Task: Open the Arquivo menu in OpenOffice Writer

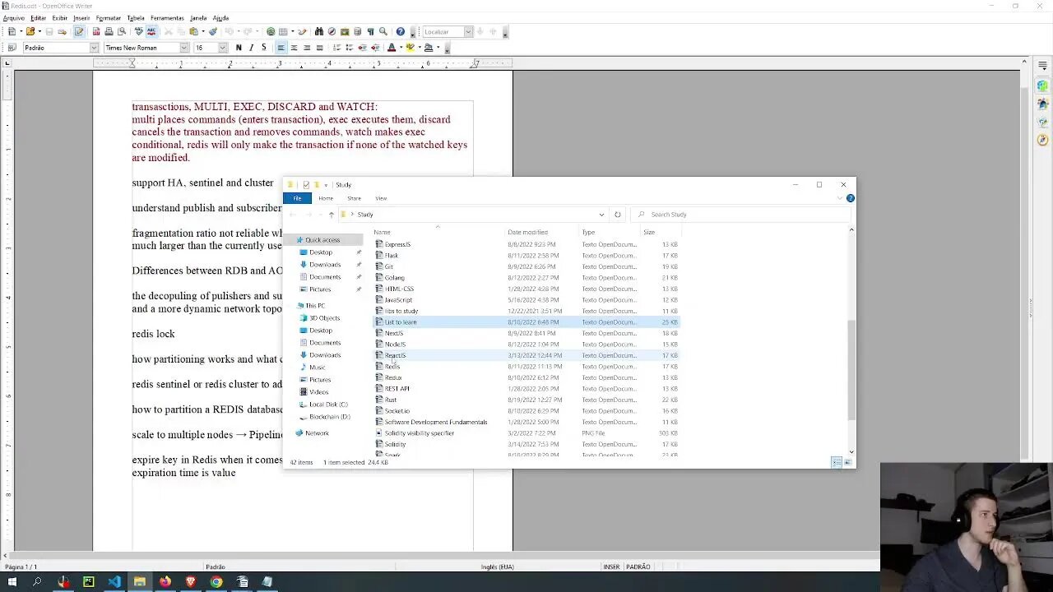Action: (14, 18)
